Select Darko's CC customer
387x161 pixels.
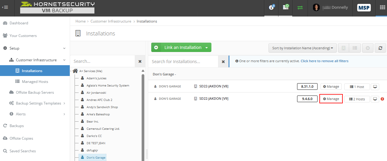click(94, 136)
